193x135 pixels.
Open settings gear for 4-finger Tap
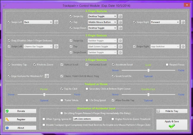(x=120, y=22)
